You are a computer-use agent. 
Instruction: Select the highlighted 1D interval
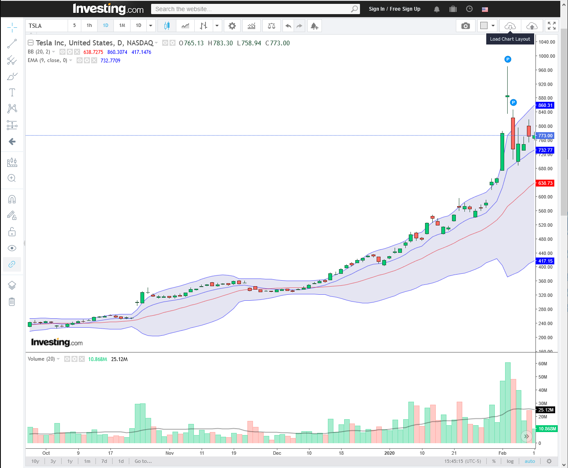[x=105, y=26]
